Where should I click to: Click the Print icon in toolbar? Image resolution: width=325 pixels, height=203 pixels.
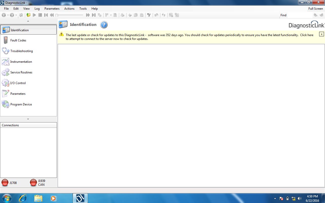(122, 15)
